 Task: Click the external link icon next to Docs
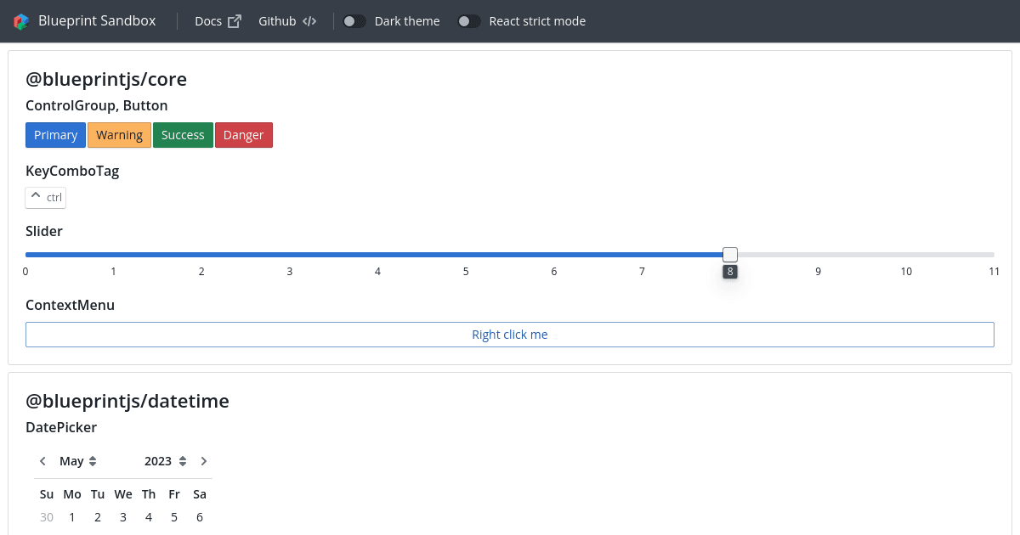coord(235,20)
